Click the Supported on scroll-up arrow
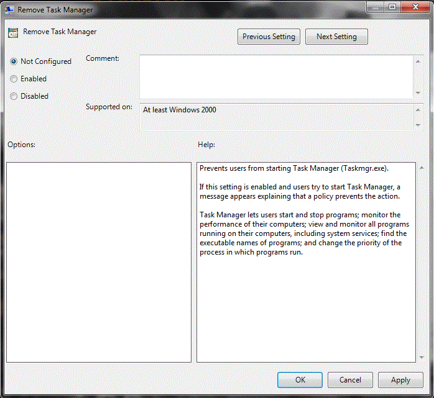This screenshot has height=398, width=434. tap(418, 110)
